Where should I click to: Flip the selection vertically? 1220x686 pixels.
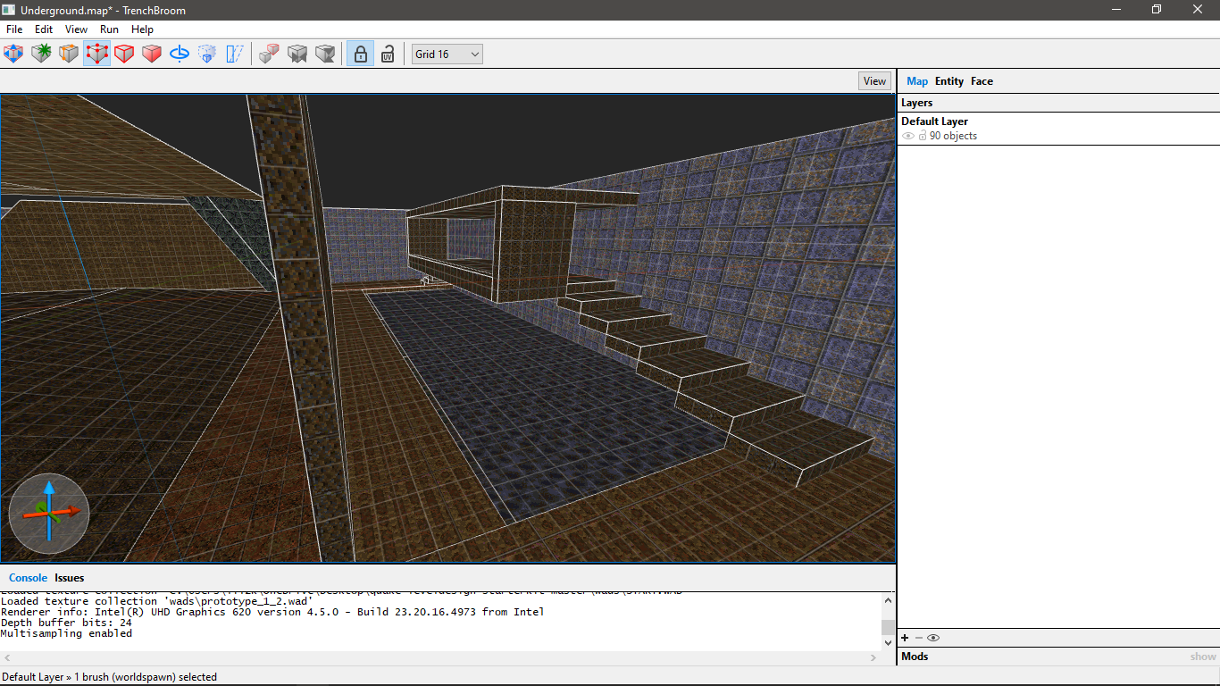click(325, 54)
